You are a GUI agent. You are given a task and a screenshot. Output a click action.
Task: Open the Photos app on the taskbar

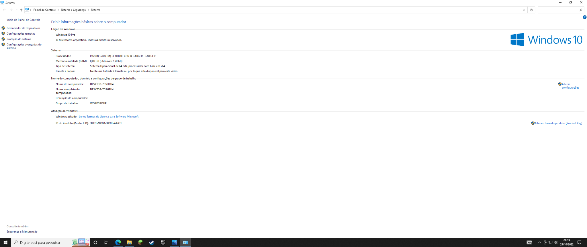click(174, 242)
